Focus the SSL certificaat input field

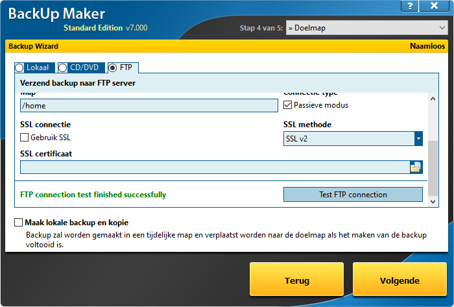(215, 167)
